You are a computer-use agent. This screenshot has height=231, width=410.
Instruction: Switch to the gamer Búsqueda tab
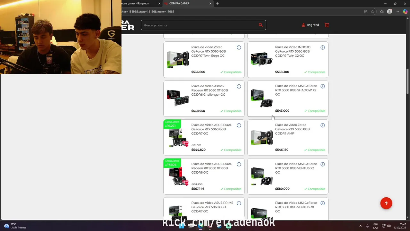[139, 4]
